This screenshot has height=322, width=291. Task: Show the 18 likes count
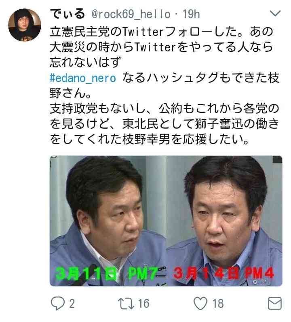point(218,303)
